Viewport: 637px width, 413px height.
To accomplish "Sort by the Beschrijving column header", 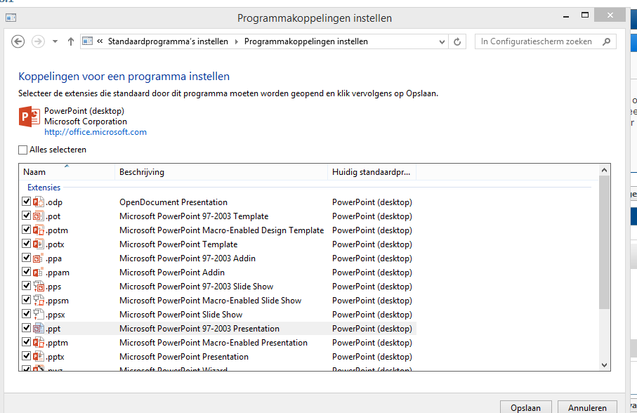I will 221,172.
